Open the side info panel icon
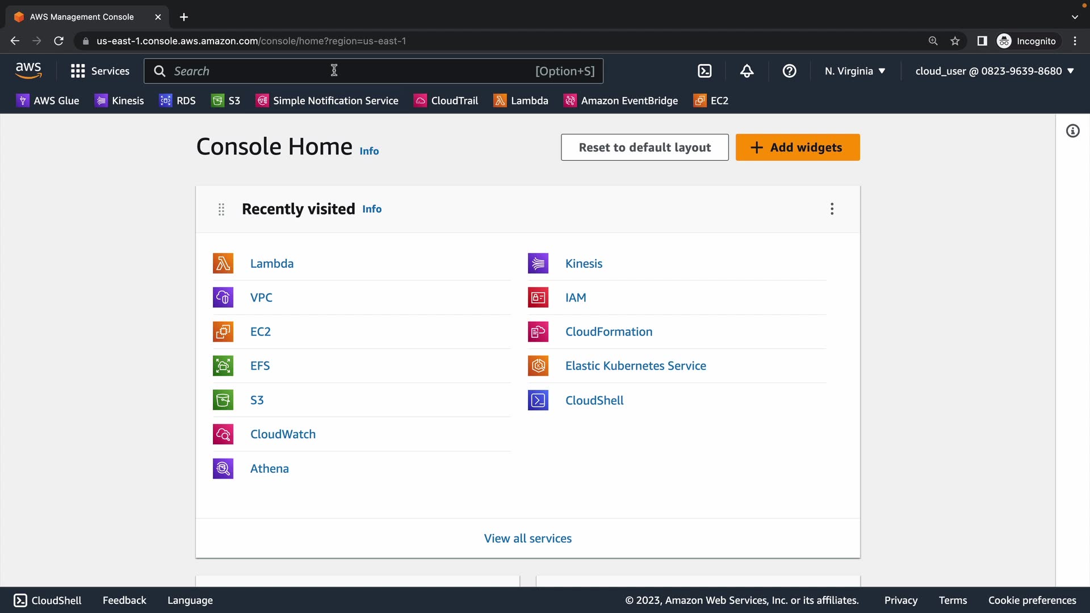 (1072, 131)
